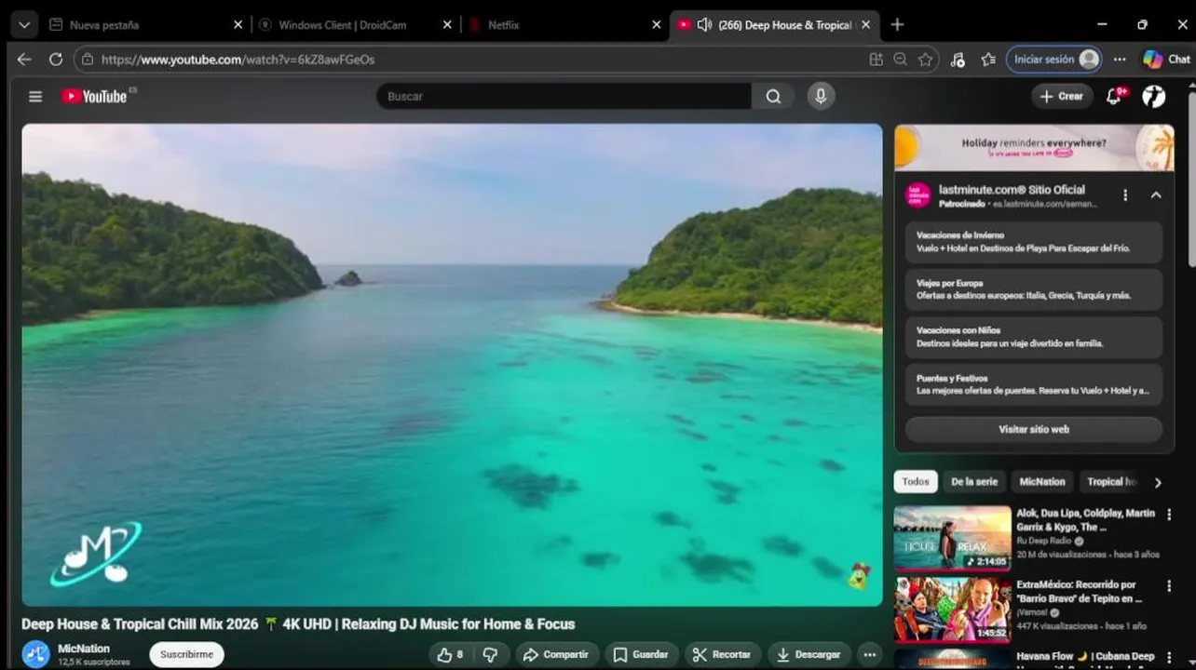Screen dimensions: 1196x670
Task: Go to YouTube home via logo
Action: click(x=94, y=96)
